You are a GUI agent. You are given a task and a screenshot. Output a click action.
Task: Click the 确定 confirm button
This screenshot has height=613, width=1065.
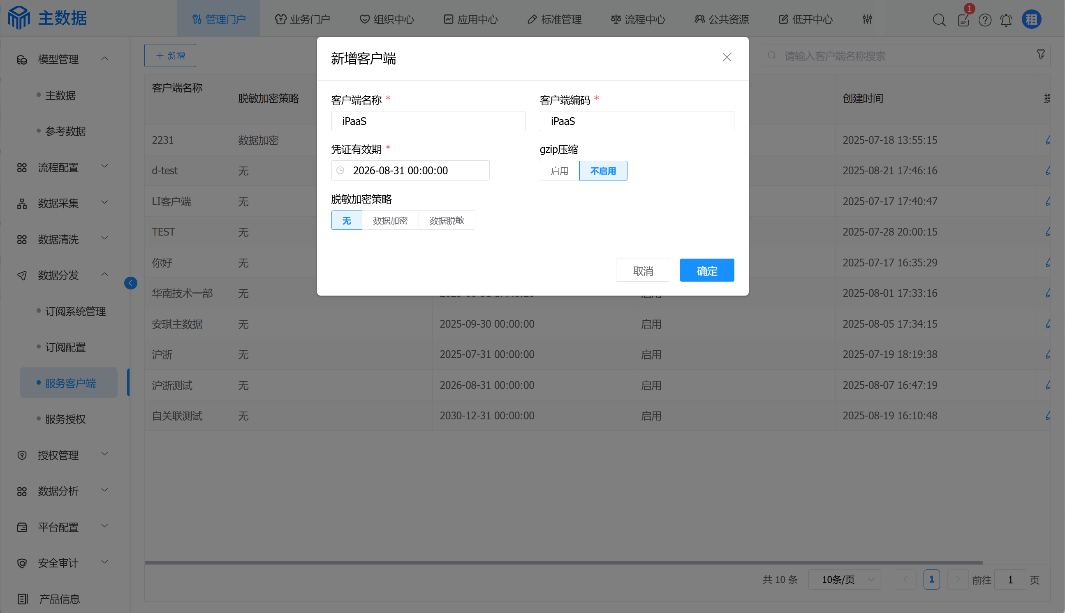706,271
